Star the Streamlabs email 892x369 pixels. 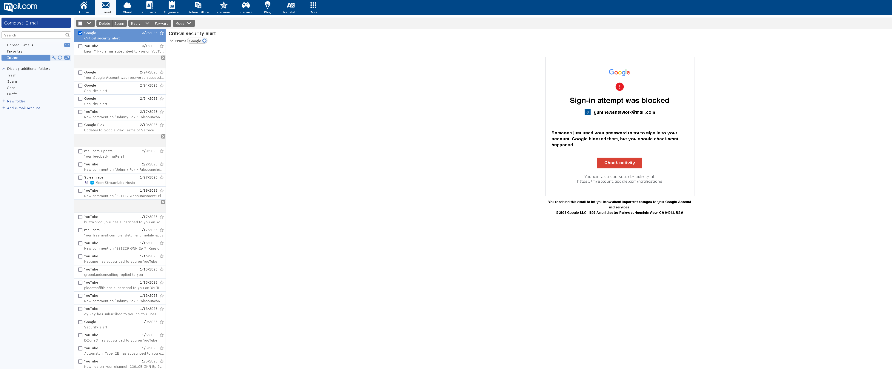coord(162,177)
